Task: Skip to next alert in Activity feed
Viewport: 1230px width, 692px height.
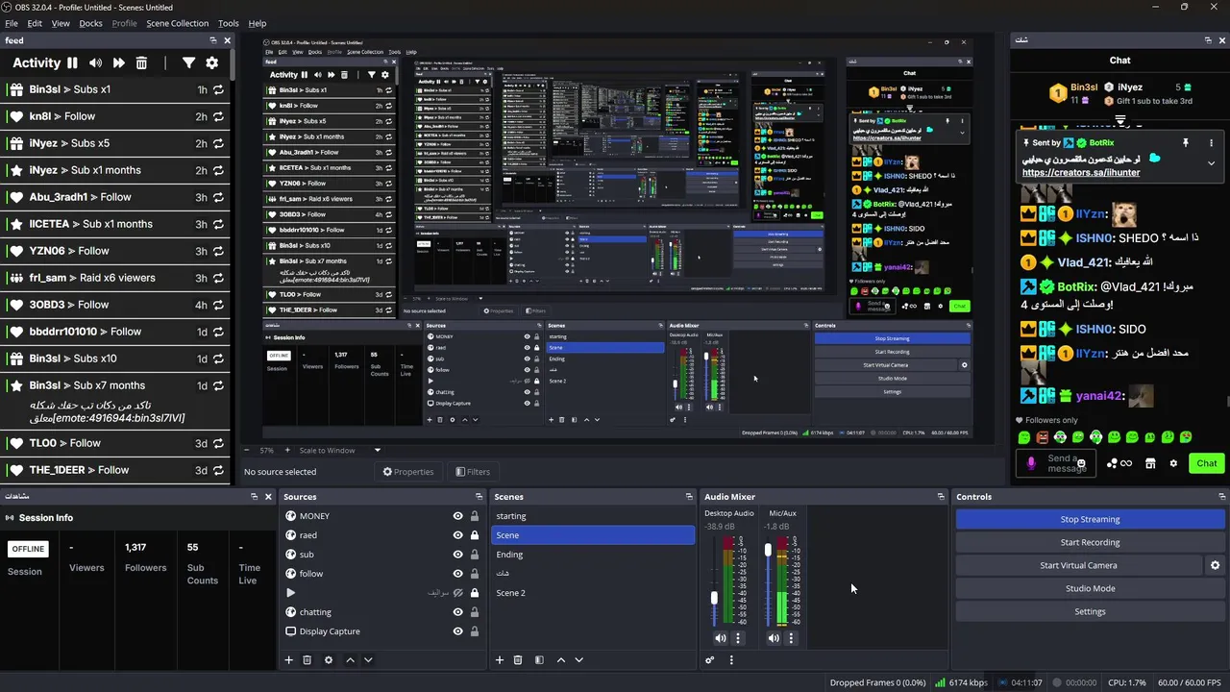Action: coord(118,62)
